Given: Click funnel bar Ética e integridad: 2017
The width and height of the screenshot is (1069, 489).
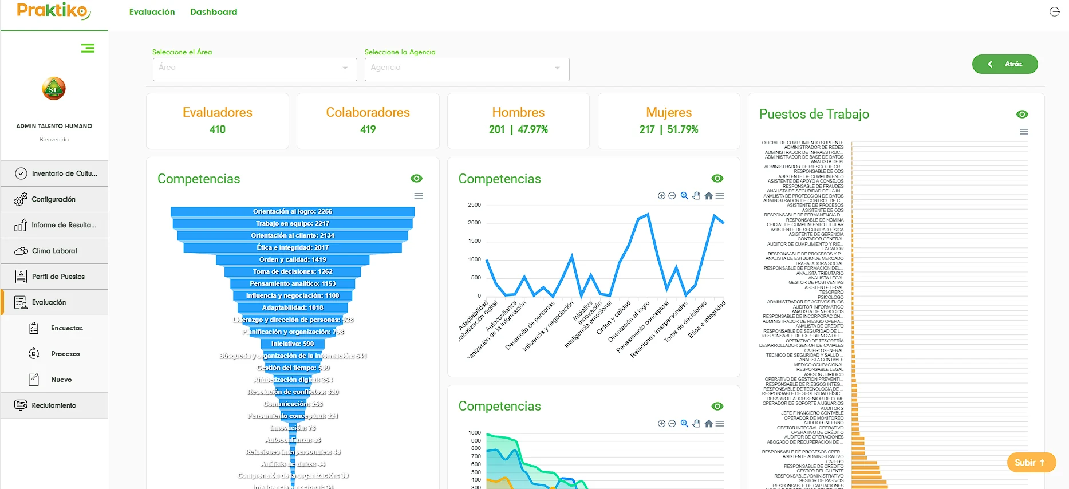Looking at the screenshot, I should point(293,248).
